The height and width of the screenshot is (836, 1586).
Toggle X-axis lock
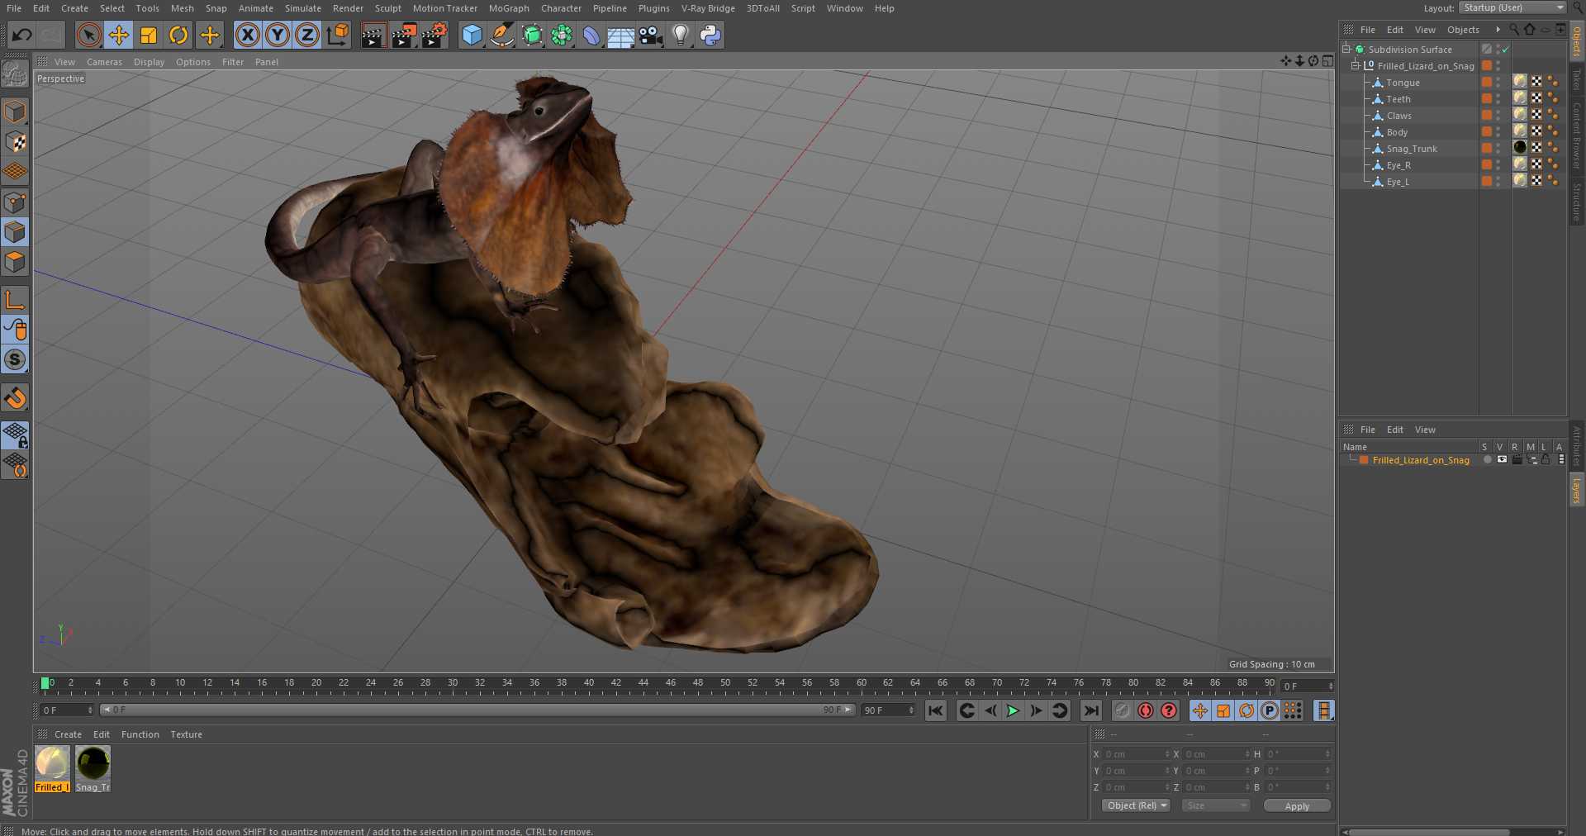pos(247,35)
